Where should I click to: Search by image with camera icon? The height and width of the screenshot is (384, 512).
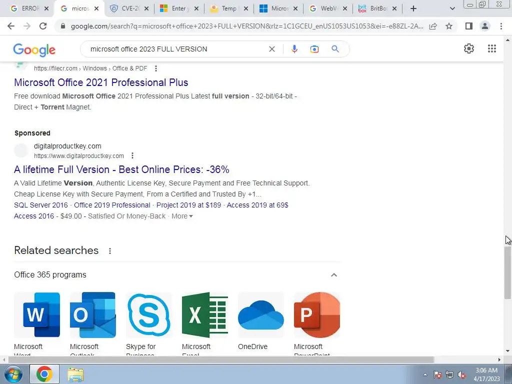point(314,49)
